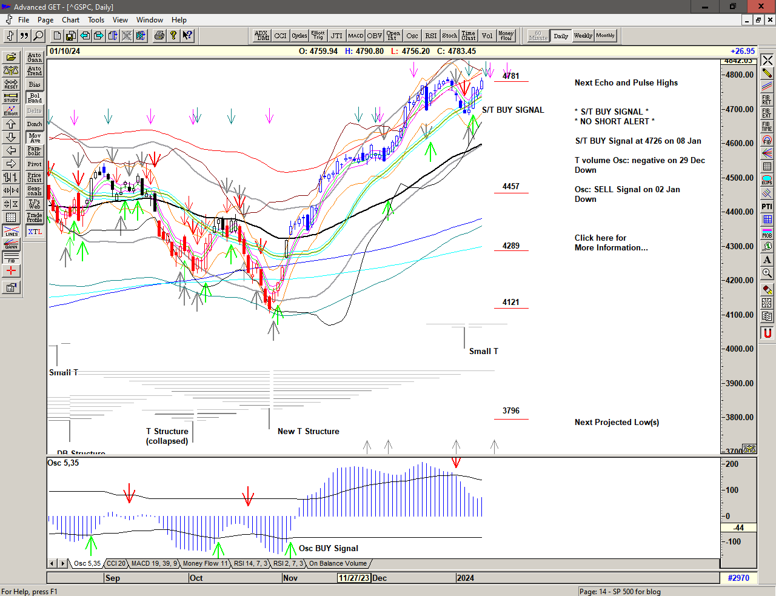Viewport: 776px width, 596px height.
Task: Open the STUDY icon in left sidebar
Action: (x=11, y=98)
